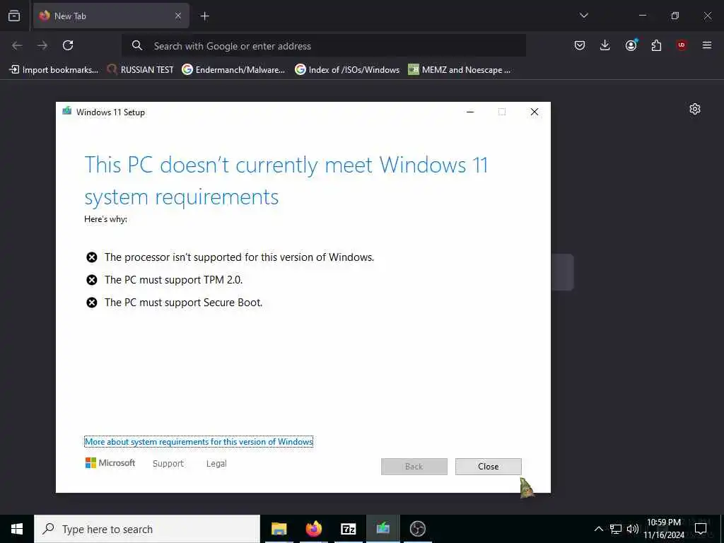Screen dimensions: 724x543
Task: Open MEMZ and Noescape bookmark
Action: point(460,70)
